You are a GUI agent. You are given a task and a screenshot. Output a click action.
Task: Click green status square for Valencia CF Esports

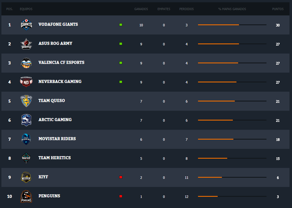(x=121, y=63)
